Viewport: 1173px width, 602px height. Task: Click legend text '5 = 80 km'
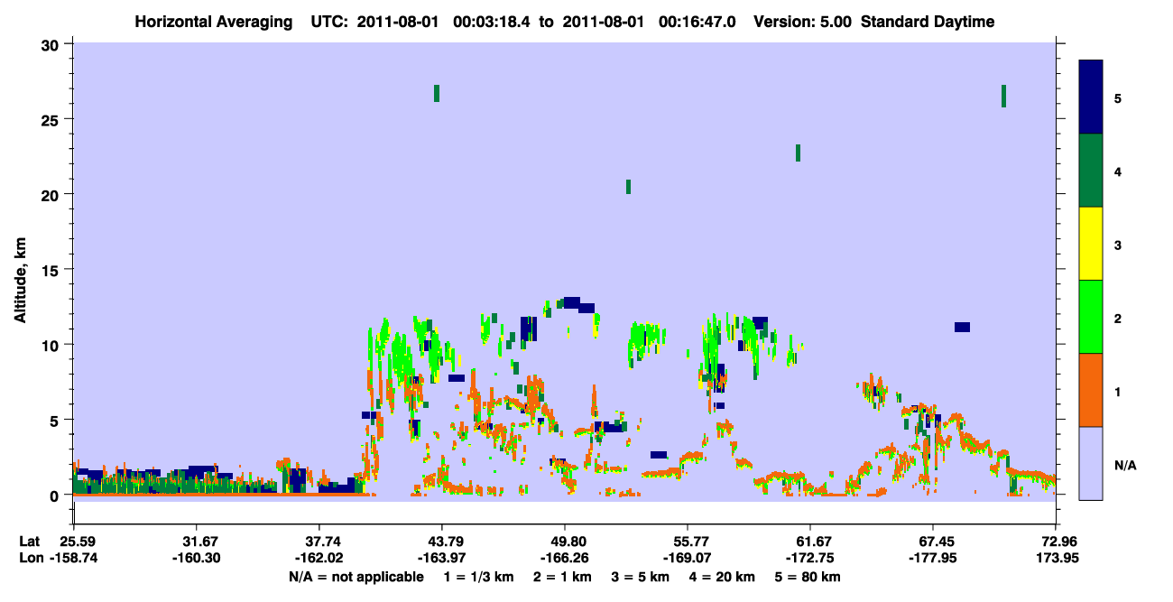pos(809,577)
